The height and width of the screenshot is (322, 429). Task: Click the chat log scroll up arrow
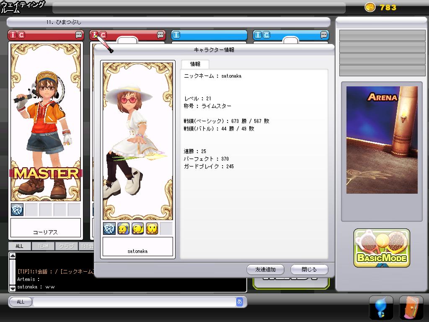(x=13, y=256)
